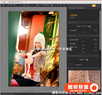Click the zoom magnifier icon in toolbar
The image size is (102, 95).
[x=58, y=5]
